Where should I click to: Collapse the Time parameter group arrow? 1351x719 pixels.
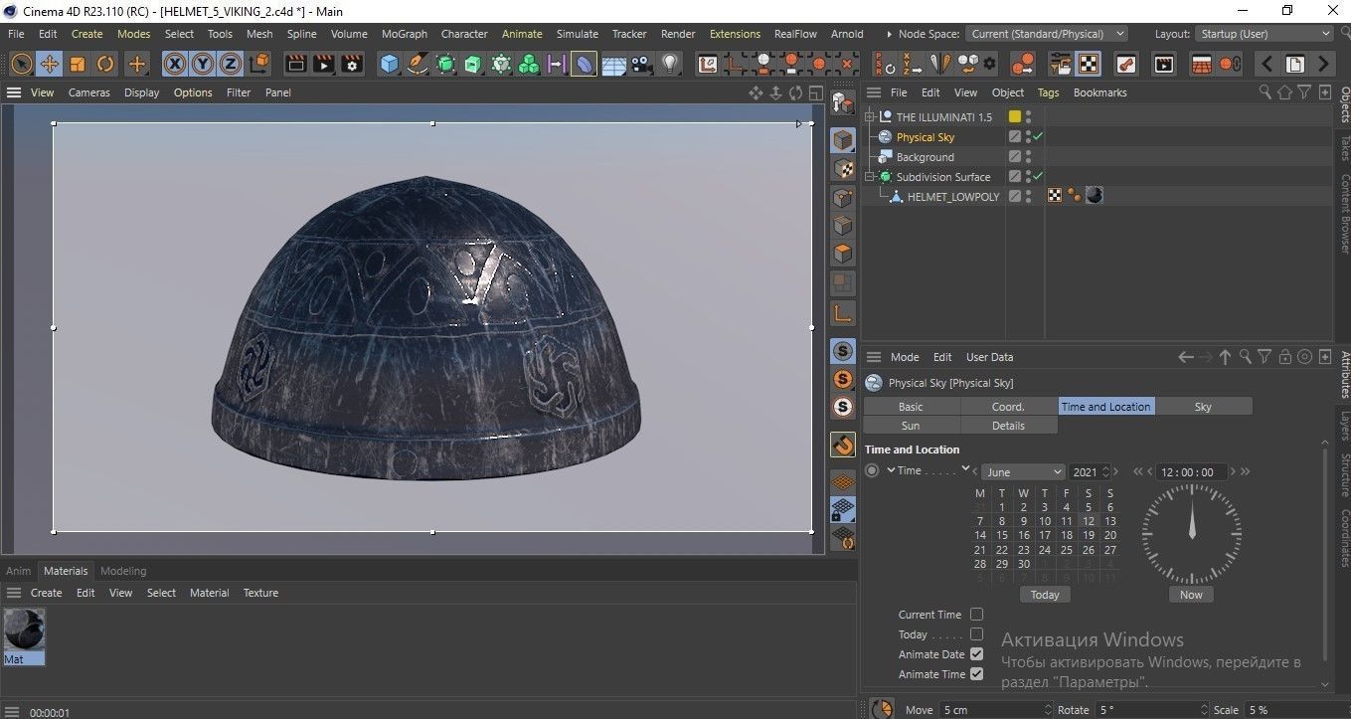pos(891,470)
